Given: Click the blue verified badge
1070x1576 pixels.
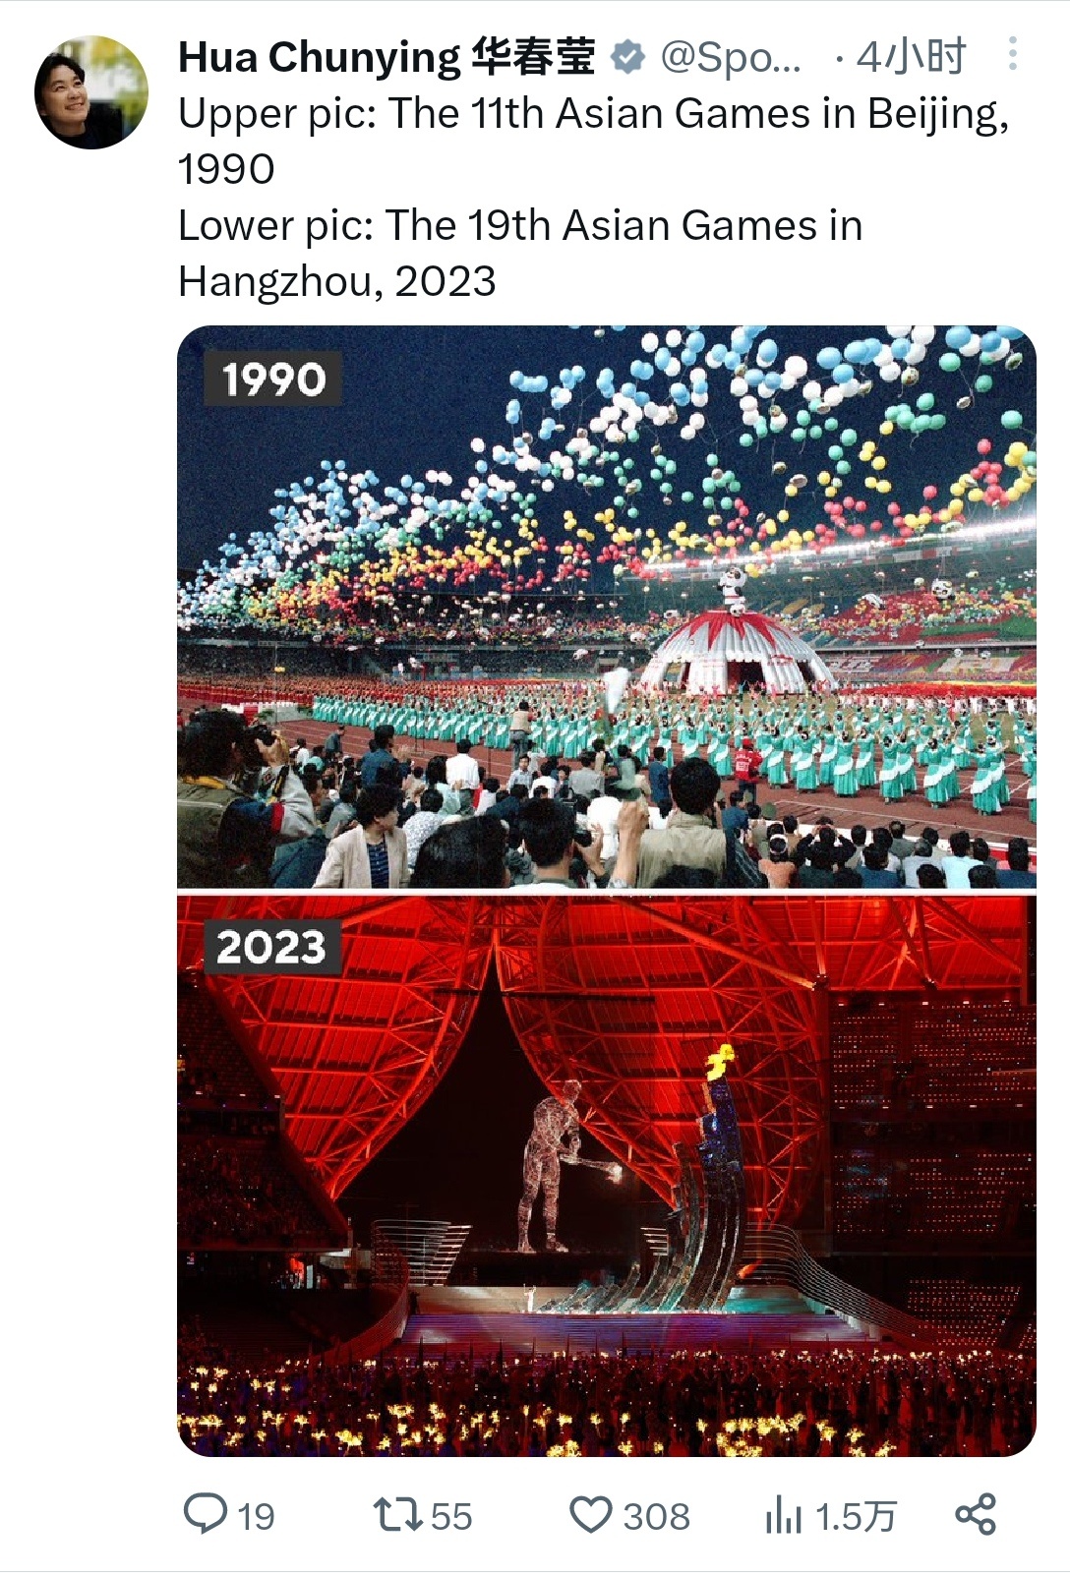Looking at the screenshot, I should 628,58.
